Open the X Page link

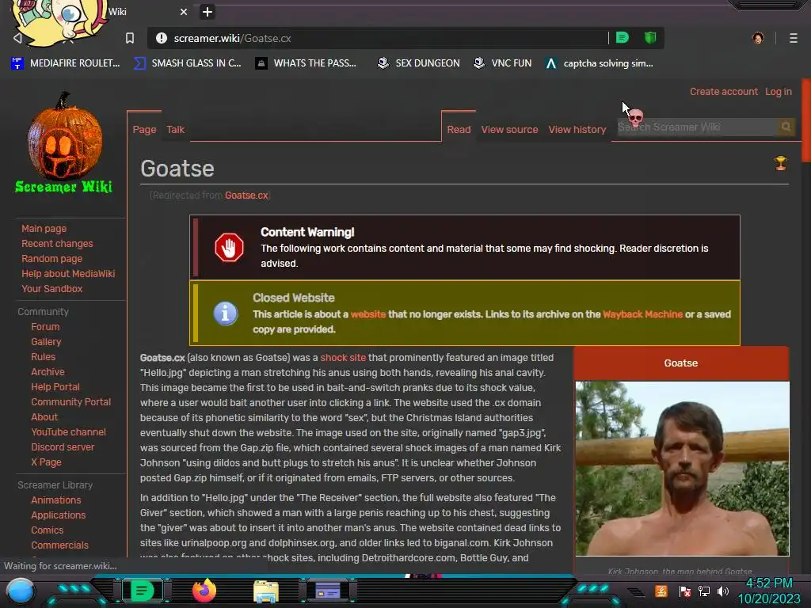(x=46, y=462)
